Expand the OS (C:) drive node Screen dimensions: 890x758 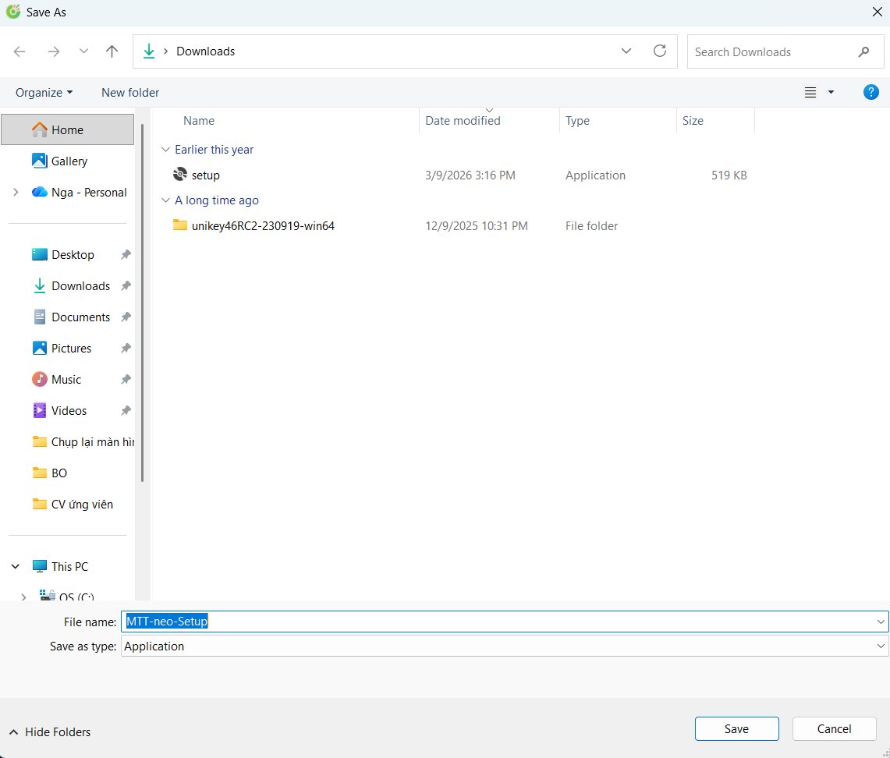tap(23, 597)
